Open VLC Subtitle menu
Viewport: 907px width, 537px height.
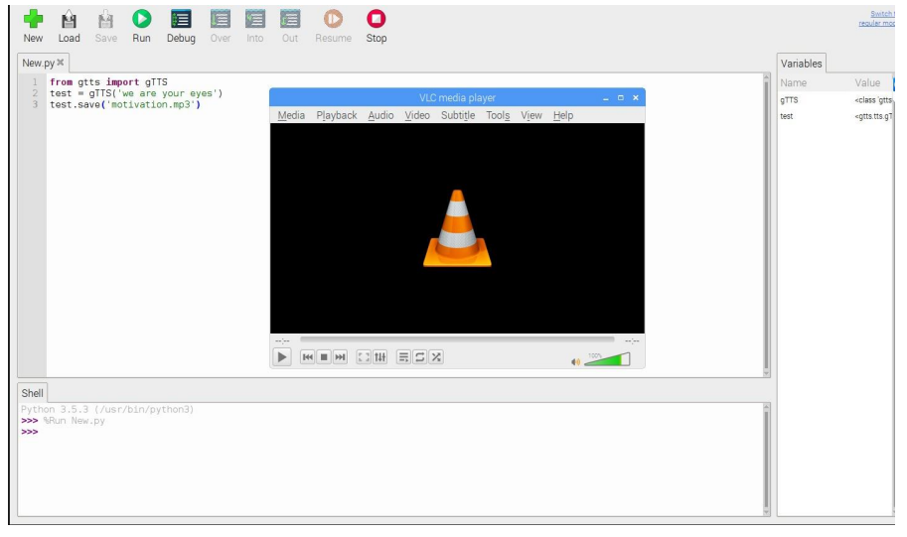458,115
